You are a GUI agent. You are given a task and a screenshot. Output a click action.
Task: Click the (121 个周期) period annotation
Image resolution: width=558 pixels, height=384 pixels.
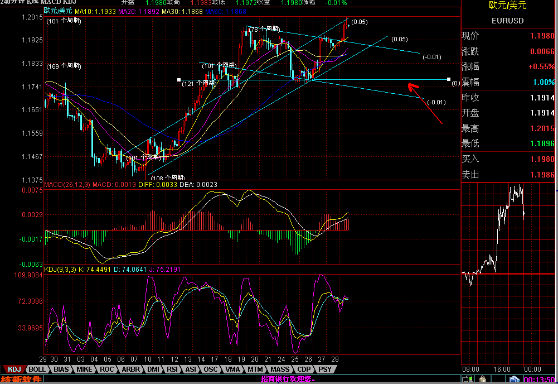click(x=199, y=83)
